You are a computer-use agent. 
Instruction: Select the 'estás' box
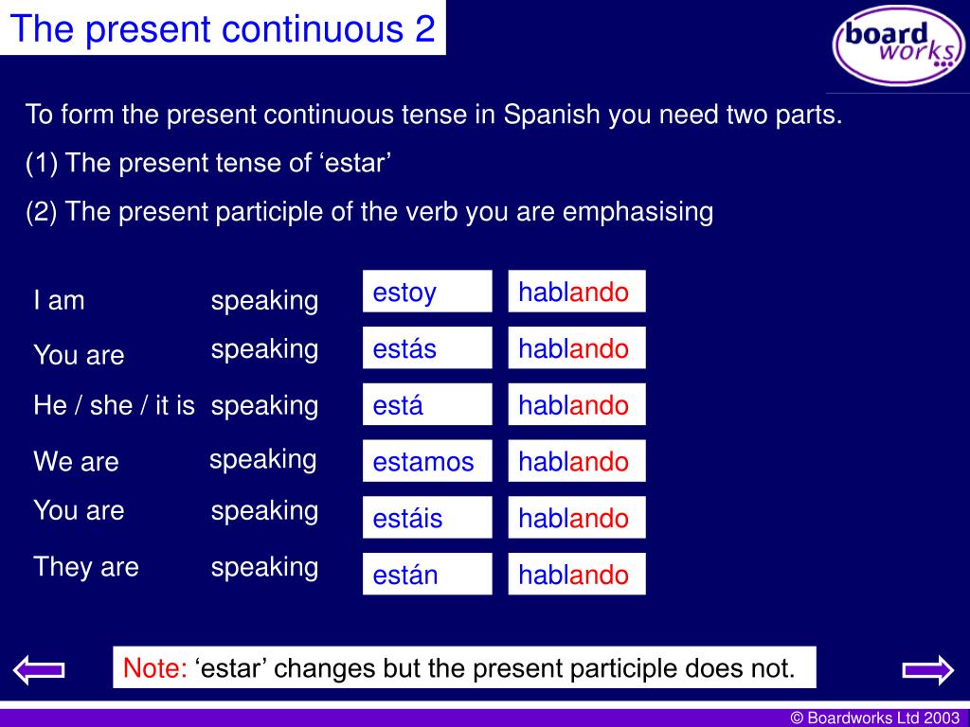point(427,348)
